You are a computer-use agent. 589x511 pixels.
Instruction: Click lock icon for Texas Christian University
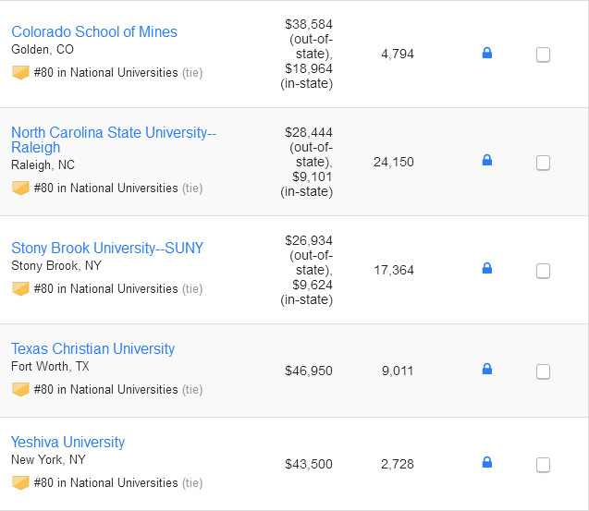click(487, 370)
